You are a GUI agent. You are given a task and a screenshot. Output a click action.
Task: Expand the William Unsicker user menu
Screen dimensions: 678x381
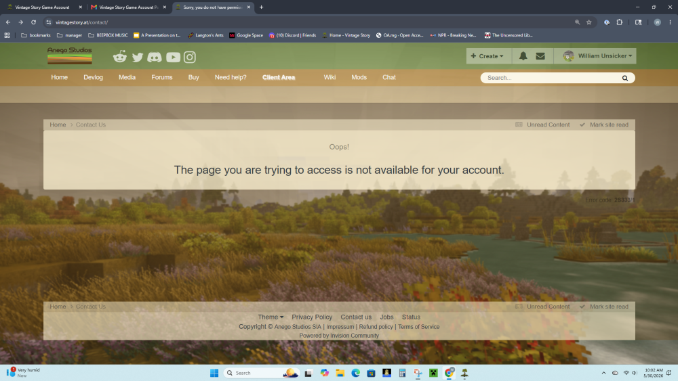(x=597, y=55)
